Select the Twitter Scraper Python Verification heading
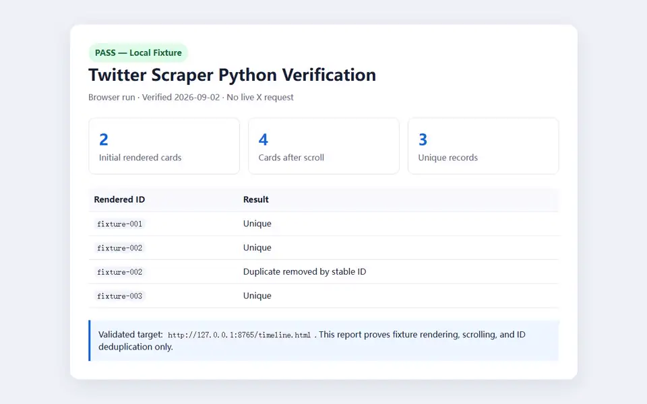The image size is (647, 404). tap(232, 75)
